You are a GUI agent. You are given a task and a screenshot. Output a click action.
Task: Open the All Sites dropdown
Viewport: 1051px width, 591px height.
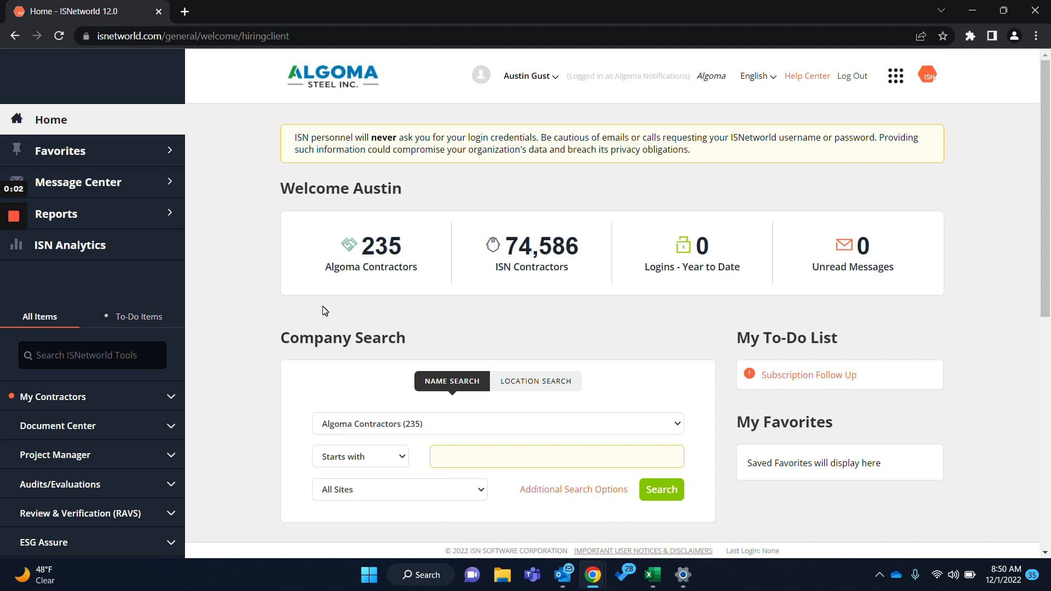(x=400, y=489)
